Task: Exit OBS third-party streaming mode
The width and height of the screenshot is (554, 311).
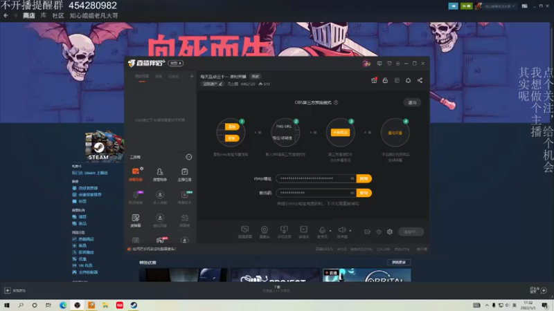Action: pyautogui.click(x=412, y=102)
